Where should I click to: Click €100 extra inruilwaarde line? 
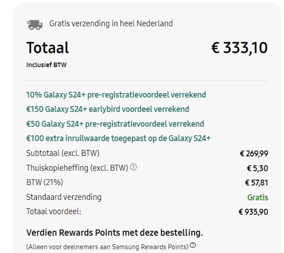pos(119,139)
